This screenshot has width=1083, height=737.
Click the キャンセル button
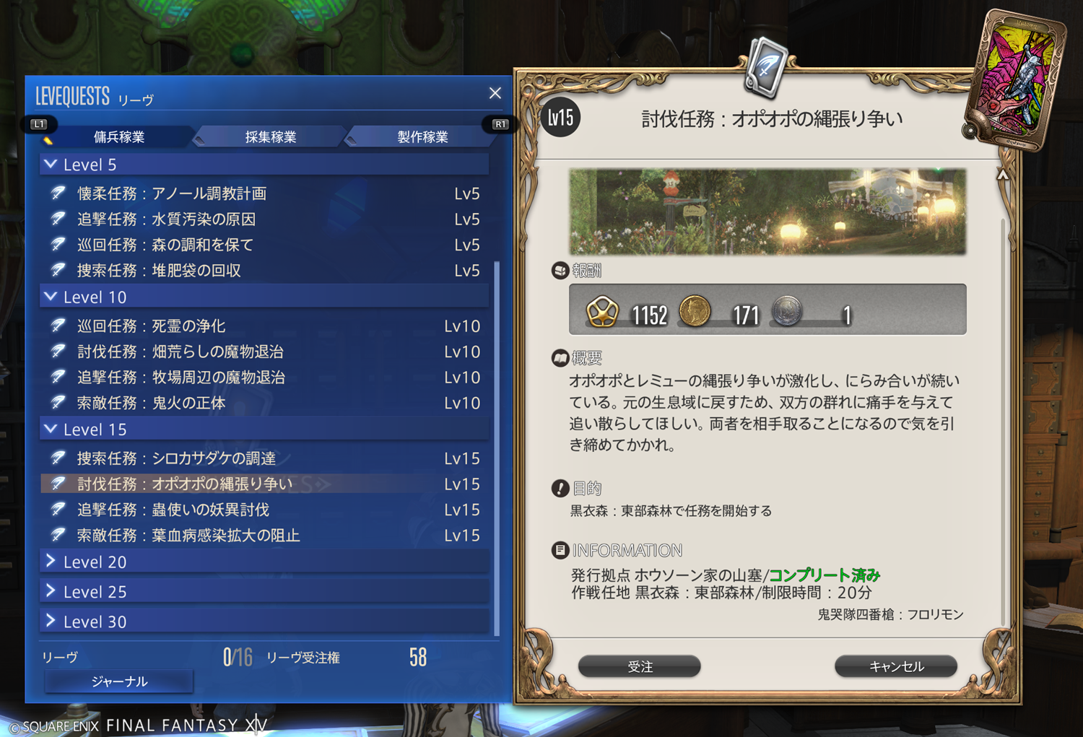pos(896,666)
